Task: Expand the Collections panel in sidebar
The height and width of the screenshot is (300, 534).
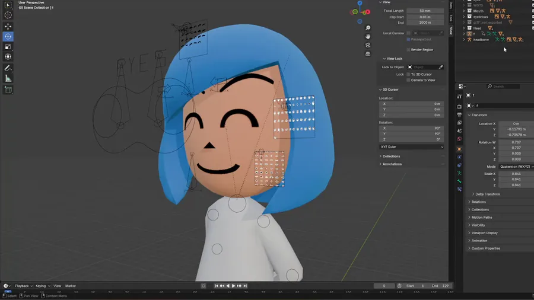Action: (390, 157)
